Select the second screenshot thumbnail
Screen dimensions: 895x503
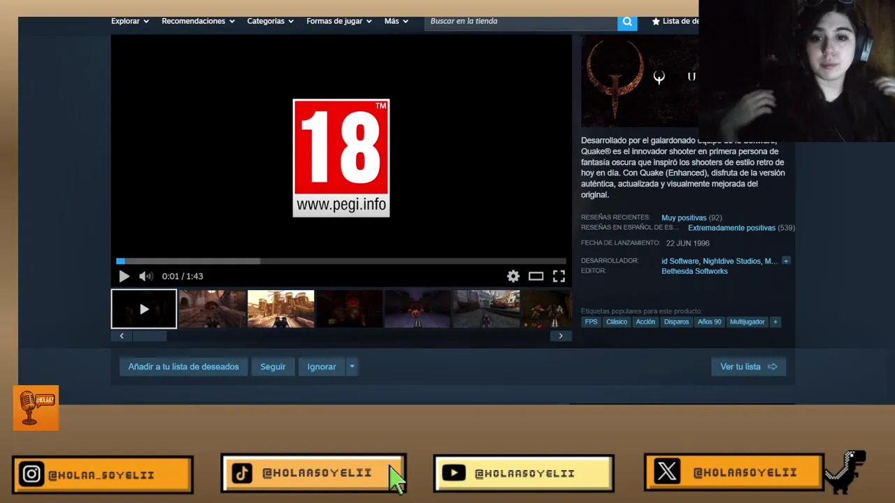click(213, 309)
